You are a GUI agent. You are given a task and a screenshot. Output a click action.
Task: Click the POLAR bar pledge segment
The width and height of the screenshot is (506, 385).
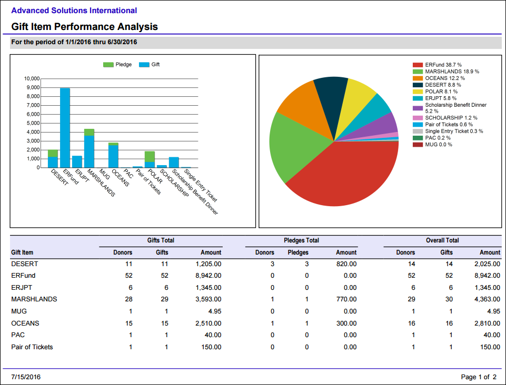(150, 157)
